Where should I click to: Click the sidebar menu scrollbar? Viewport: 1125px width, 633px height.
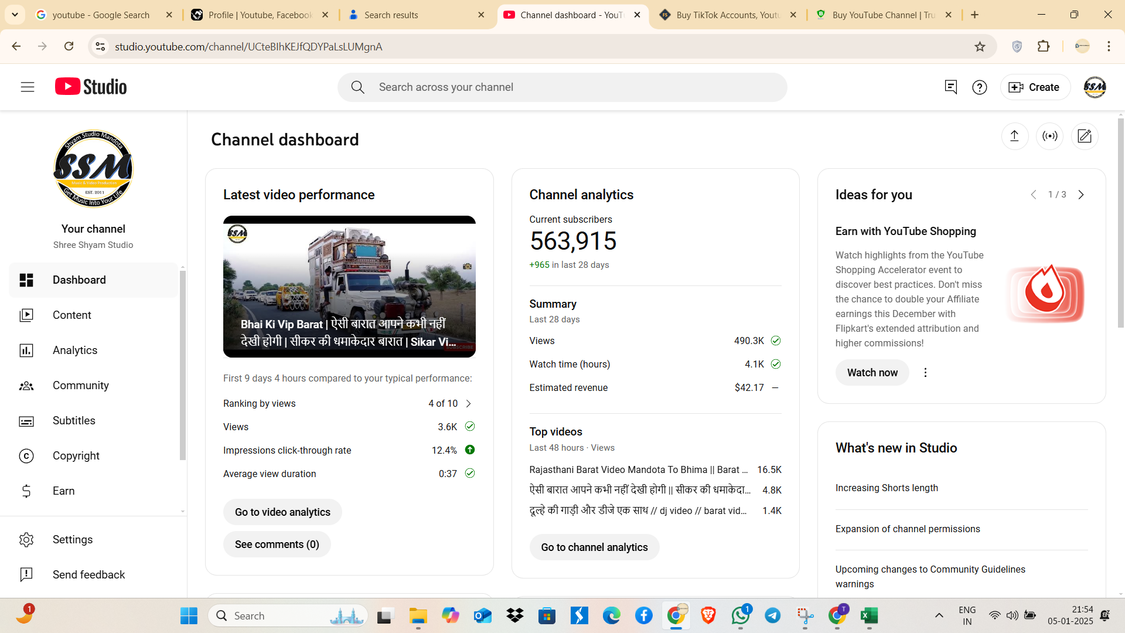(x=183, y=366)
